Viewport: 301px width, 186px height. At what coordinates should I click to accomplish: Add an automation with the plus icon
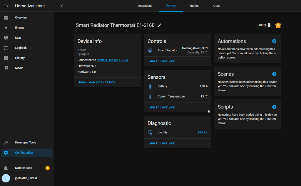[274, 41]
